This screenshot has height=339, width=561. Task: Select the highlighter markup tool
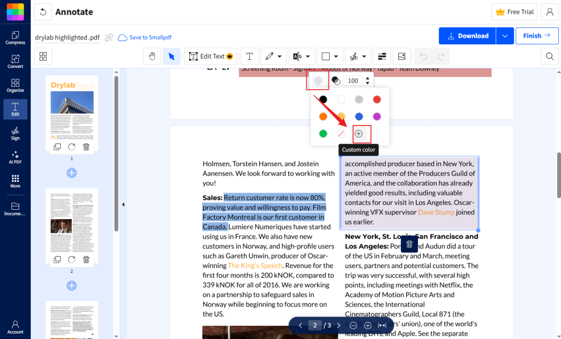click(x=296, y=56)
